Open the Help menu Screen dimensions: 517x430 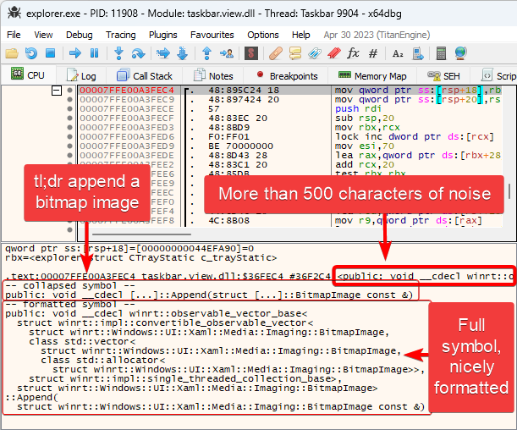(x=300, y=35)
